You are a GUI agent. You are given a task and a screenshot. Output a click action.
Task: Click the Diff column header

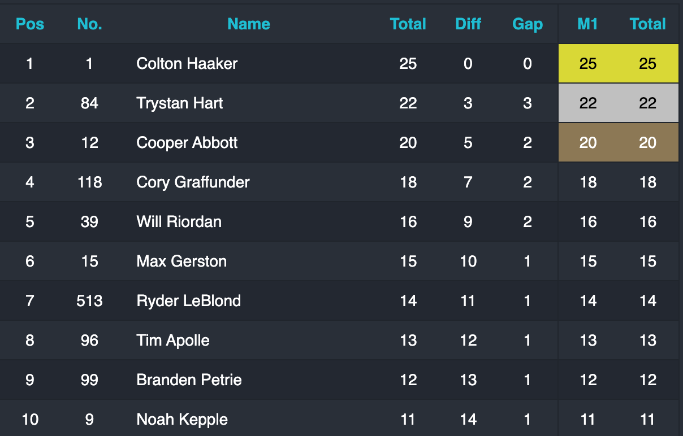(468, 24)
